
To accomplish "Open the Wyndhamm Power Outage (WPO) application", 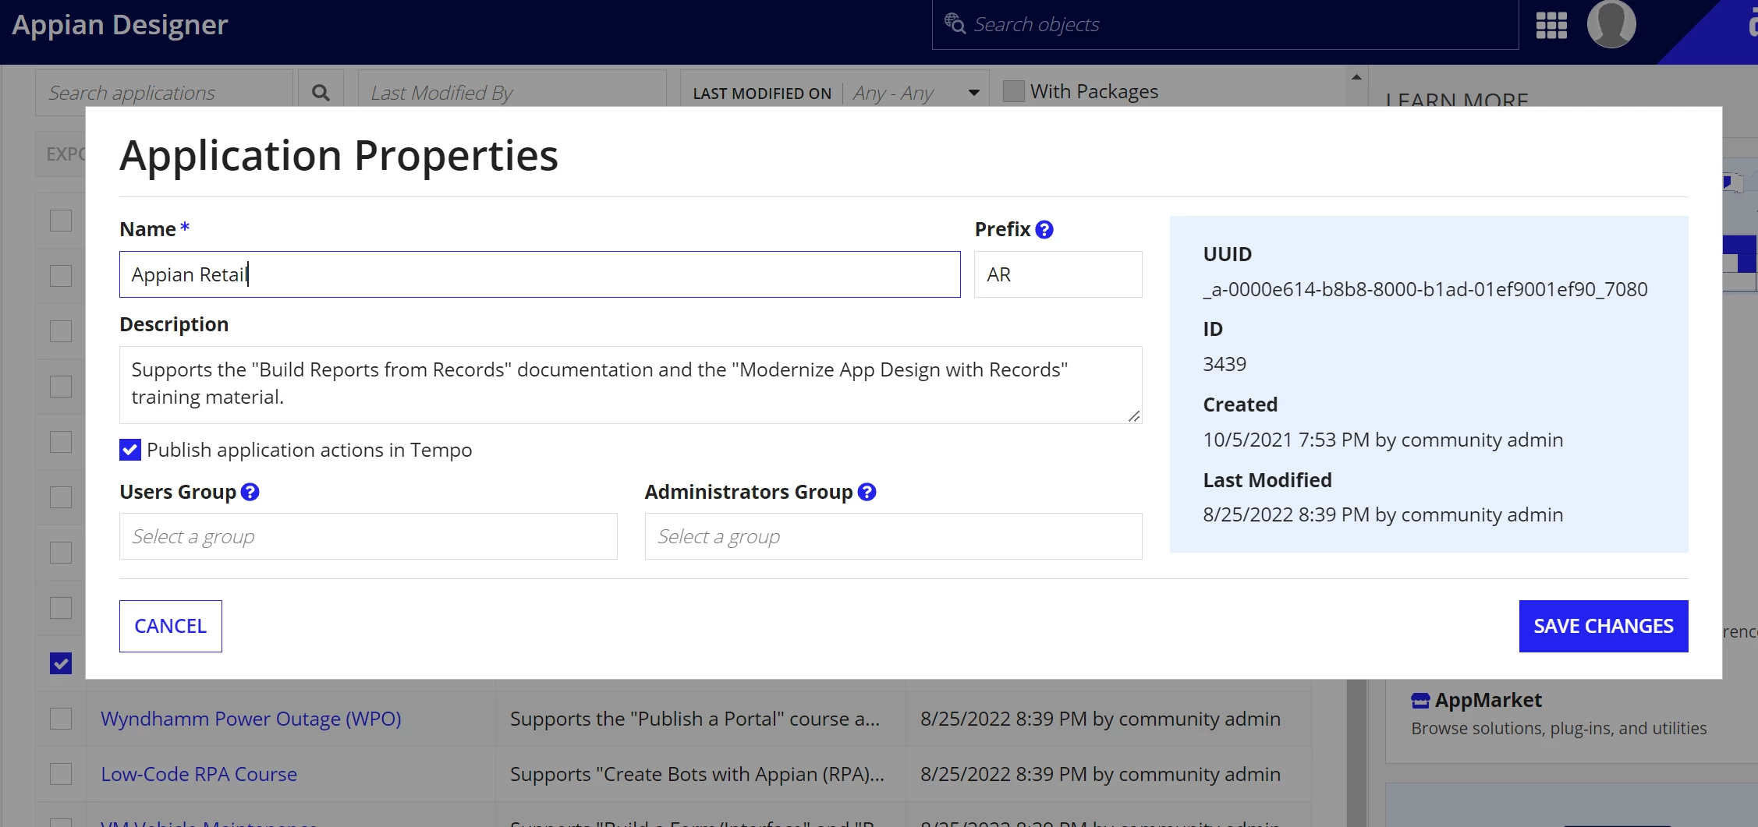I will coord(251,719).
